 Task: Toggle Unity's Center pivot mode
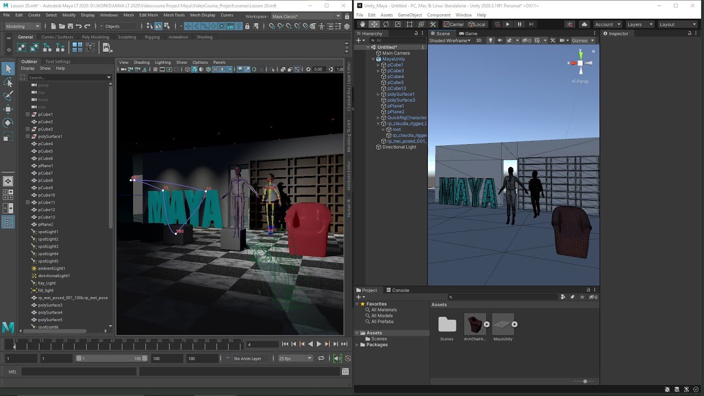click(454, 24)
